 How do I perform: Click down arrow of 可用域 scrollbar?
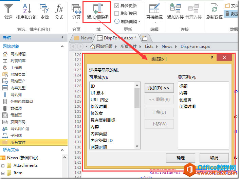coord(137,146)
